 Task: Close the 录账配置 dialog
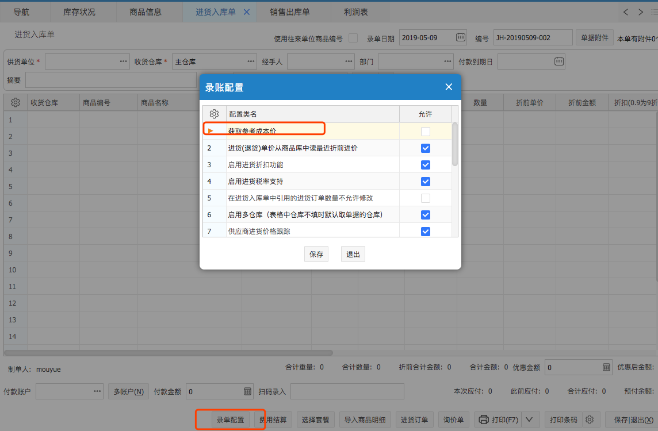click(449, 87)
